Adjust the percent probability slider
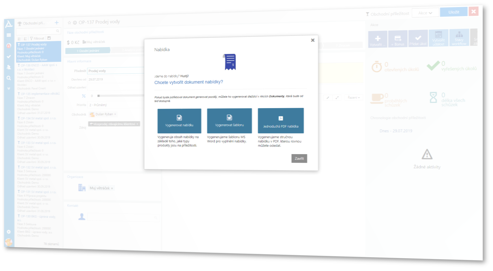The width and height of the screenshot is (493, 271). click(121, 96)
